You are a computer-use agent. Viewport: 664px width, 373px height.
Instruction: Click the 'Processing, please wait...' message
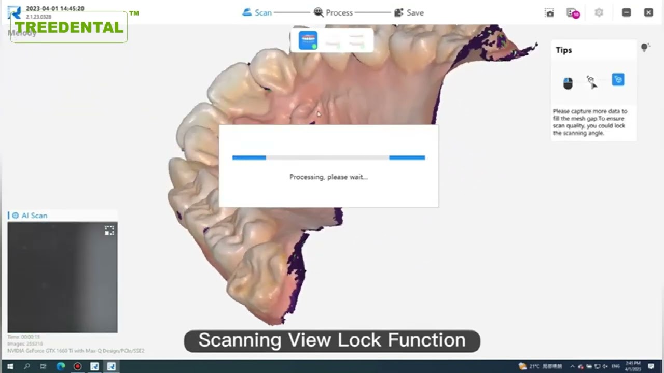tap(328, 177)
